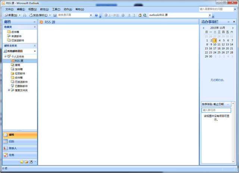Image resolution: width=239 pixels, height=173 pixels.
Task: Select the Inbox folder under Personal Folders
Action: point(19,78)
